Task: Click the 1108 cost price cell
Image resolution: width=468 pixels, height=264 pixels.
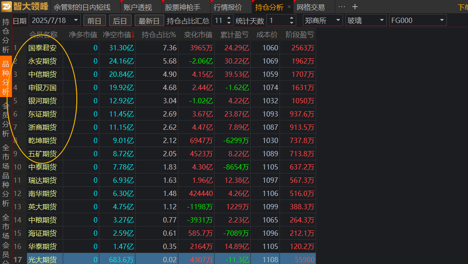Action: click(270, 260)
